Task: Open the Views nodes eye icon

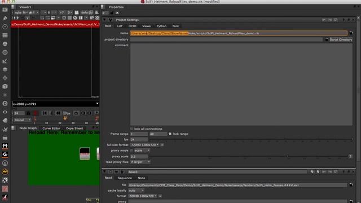Action: pyautogui.click(x=5, y=112)
